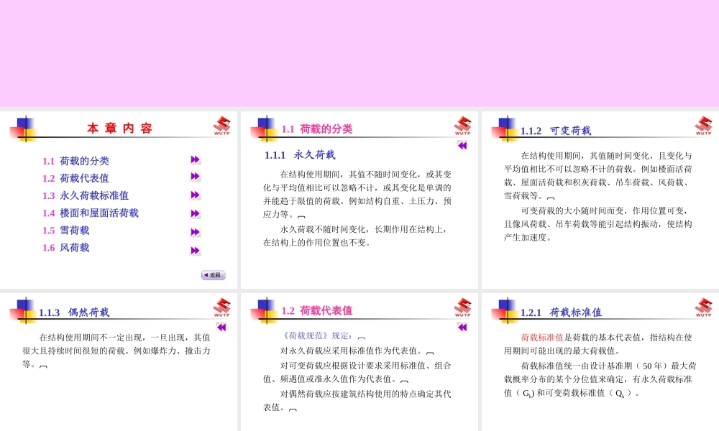The image size is (719, 431).
Task: Click paragraph starting 荷载标准值统一由设计基准期
Action: tap(600, 379)
